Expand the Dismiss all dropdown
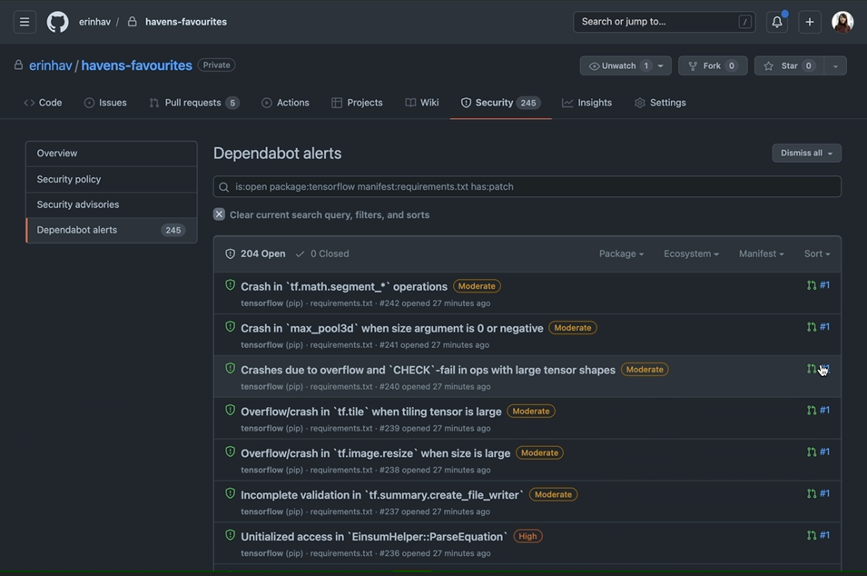Image resolution: width=867 pixels, height=576 pixels. point(806,153)
